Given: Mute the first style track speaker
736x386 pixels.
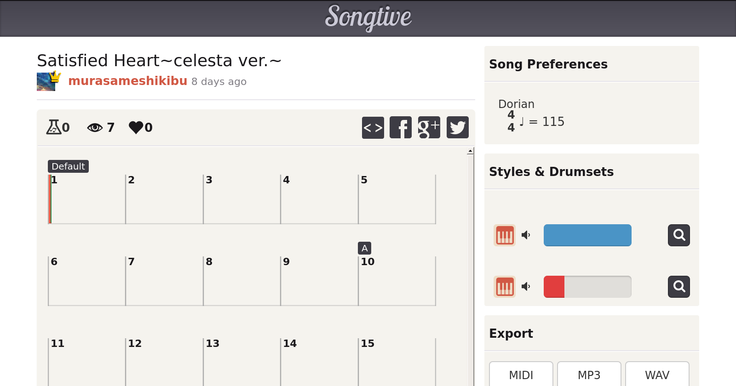Looking at the screenshot, I should coord(526,235).
